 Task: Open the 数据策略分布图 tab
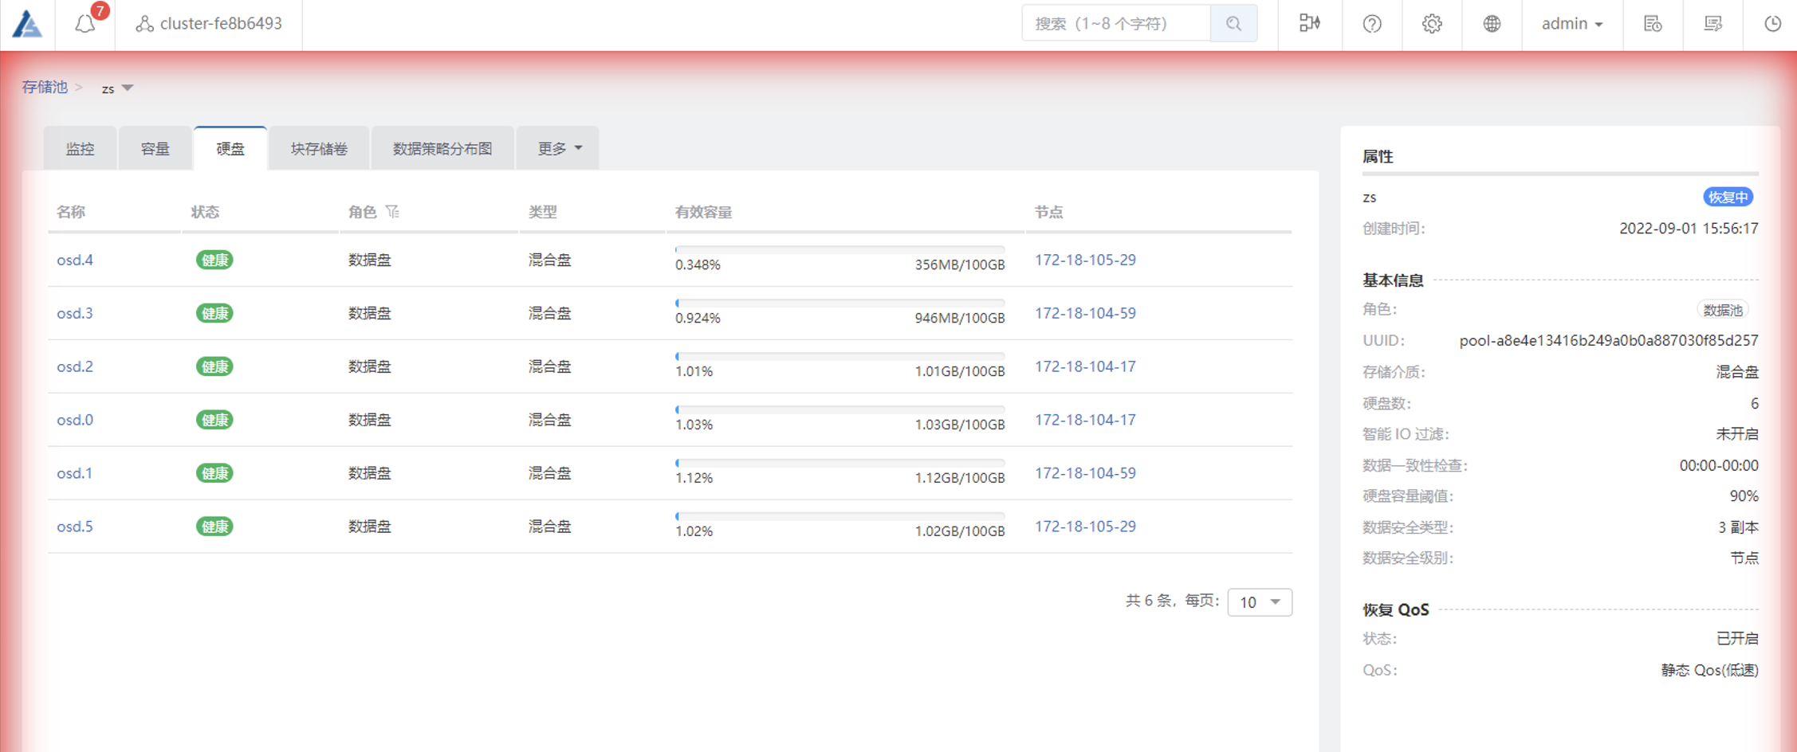point(442,149)
